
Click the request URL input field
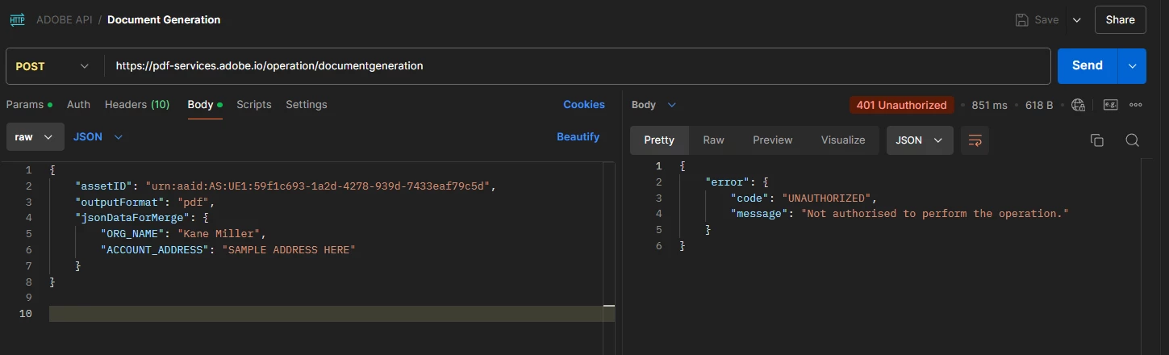point(578,66)
